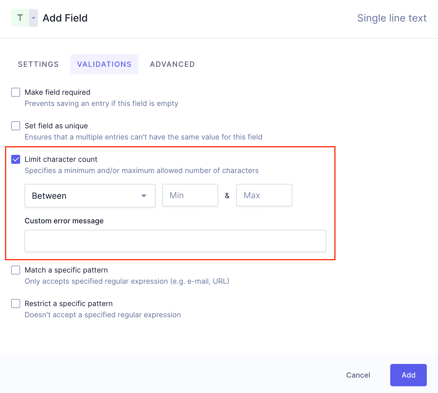The image size is (438, 393).
Task: Check Set field as unique
Action: [x=16, y=126]
